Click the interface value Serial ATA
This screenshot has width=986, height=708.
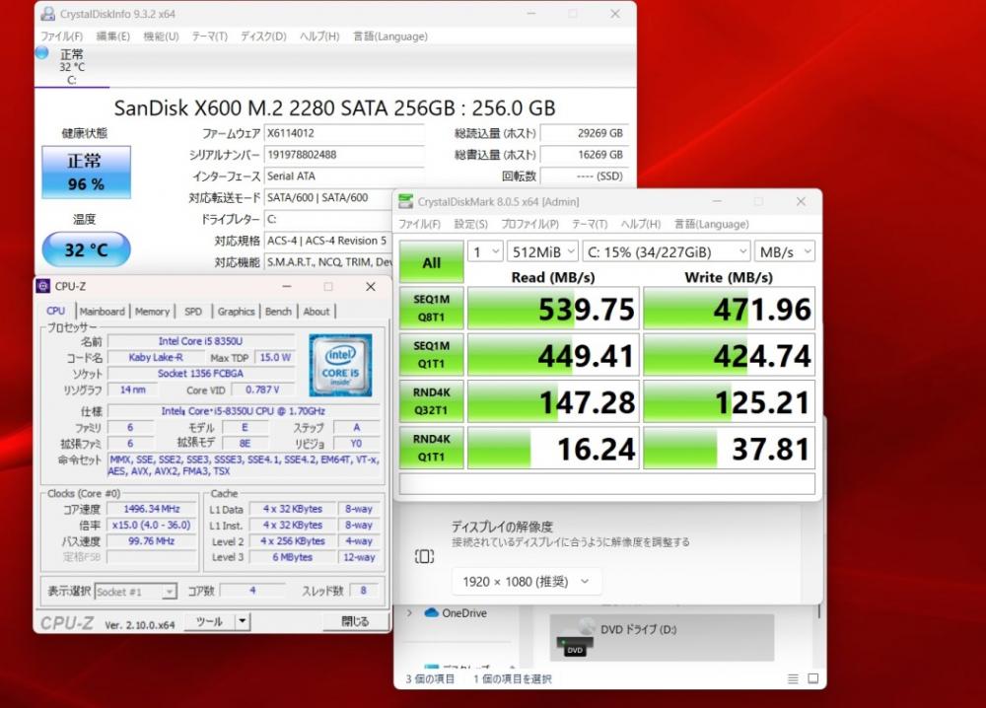[344, 177]
